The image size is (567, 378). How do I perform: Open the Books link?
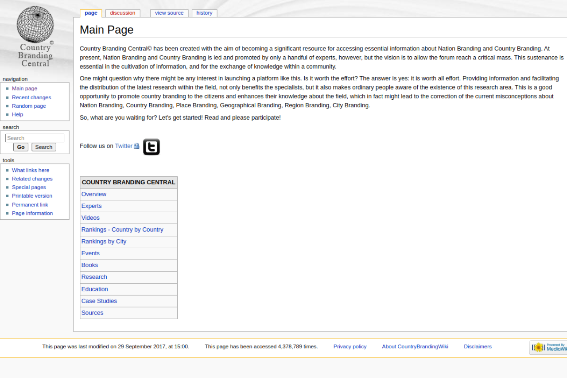89,265
